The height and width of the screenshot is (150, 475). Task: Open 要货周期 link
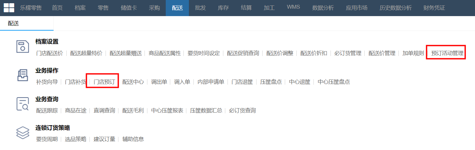pyautogui.click(x=47, y=139)
